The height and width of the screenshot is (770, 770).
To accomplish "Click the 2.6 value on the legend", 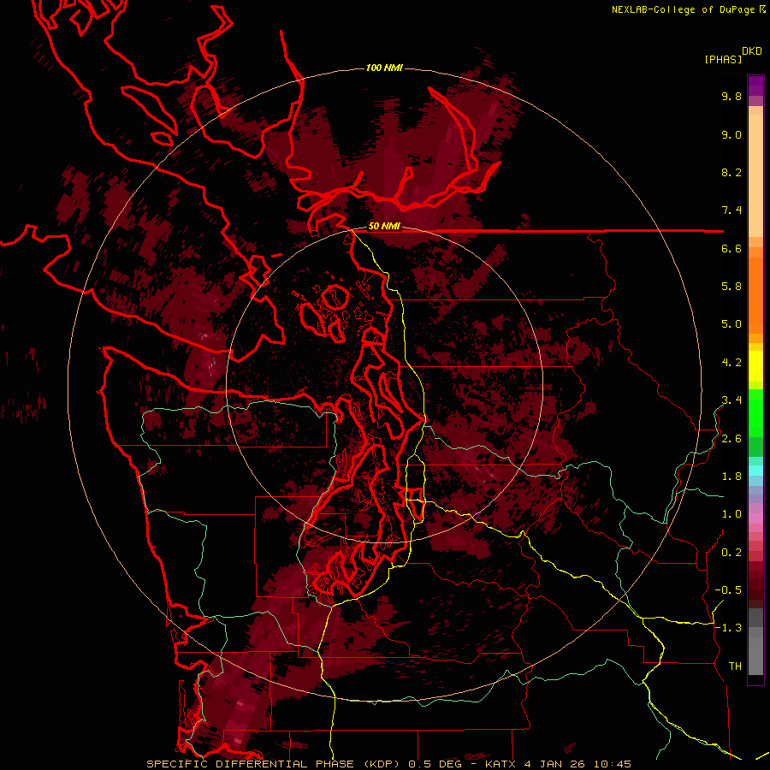I will click(731, 439).
